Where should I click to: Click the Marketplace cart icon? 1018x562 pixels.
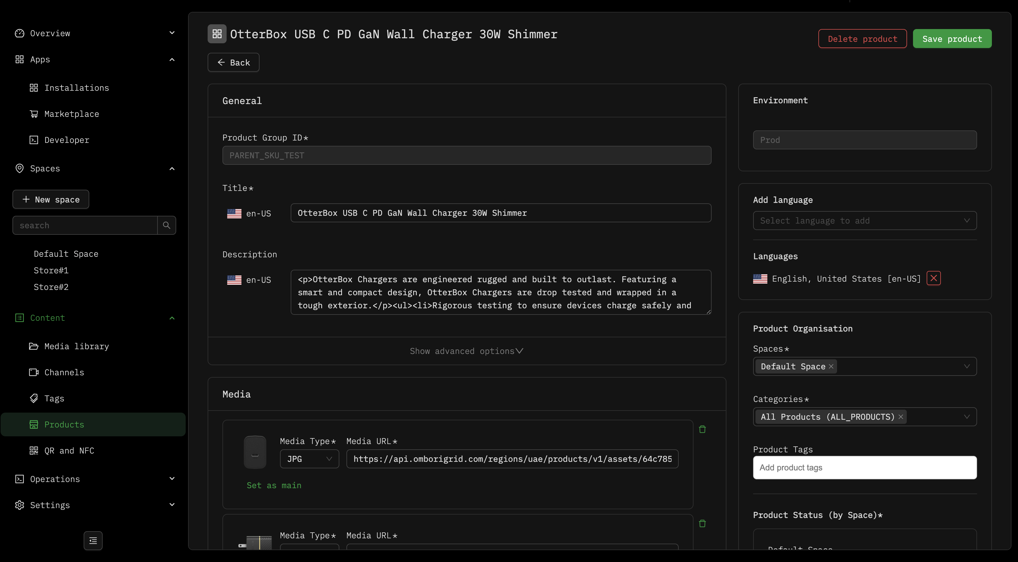tap(34, 114)
